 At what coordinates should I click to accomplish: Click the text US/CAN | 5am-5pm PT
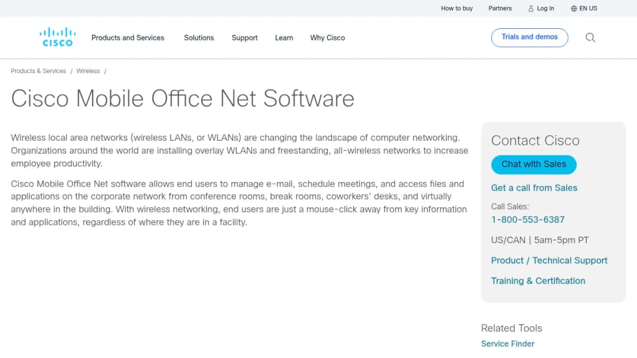pyautogui.click(x=540, y=240)
